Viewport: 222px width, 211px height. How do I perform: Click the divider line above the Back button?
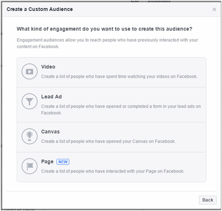coord(111,191)
